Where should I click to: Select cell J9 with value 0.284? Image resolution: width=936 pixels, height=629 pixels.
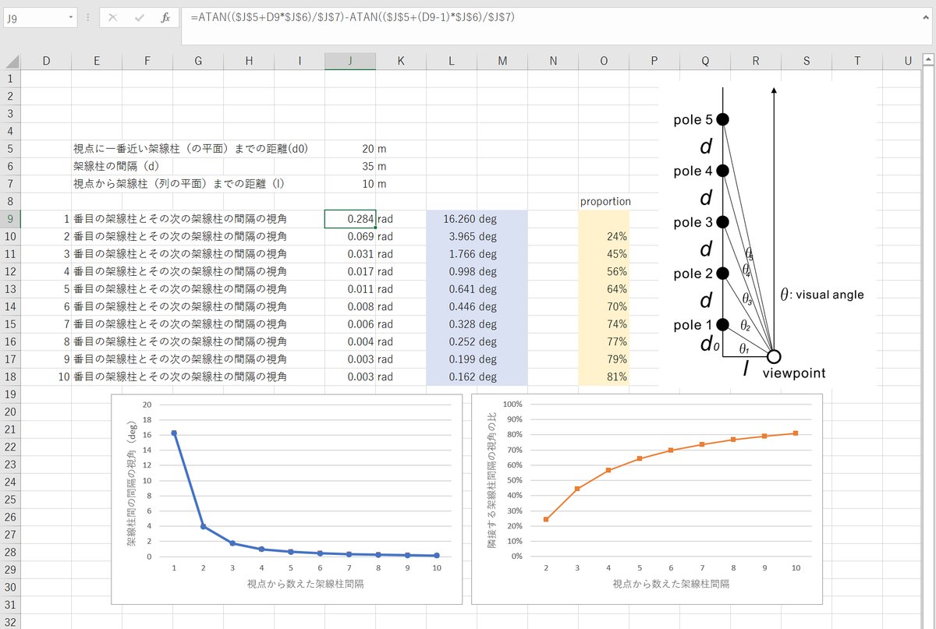tap(350, 219)
